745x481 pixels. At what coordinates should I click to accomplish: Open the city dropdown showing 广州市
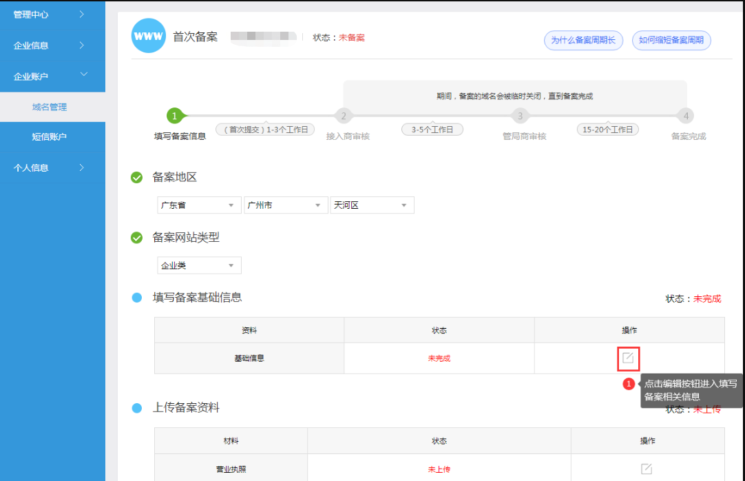coord(285,205)
